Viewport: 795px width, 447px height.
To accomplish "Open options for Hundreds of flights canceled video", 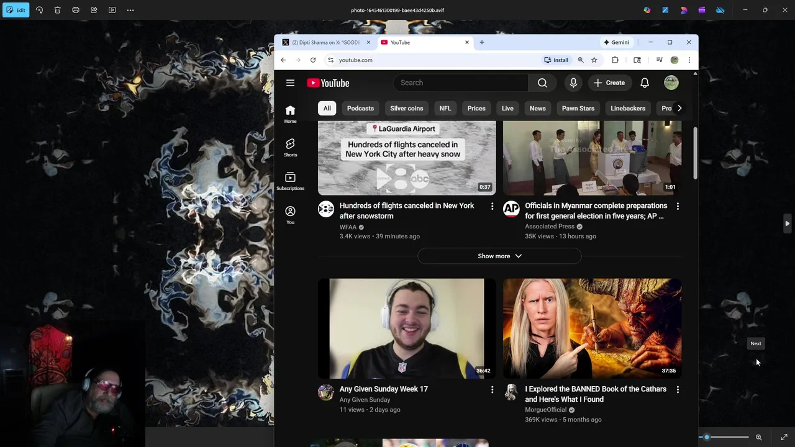I will [492, 206].
